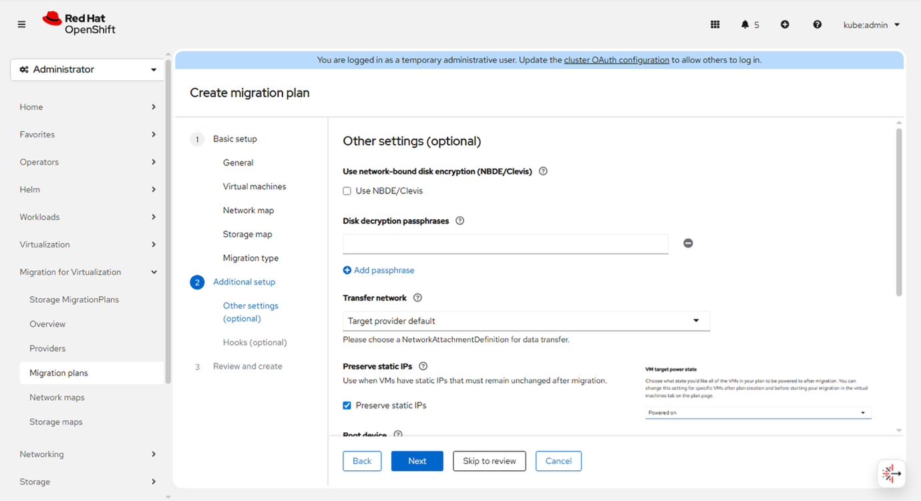This screenshot has height=501, width=921.
Task: Open Storage maps in the sidebar
Action: coord(56,422)
